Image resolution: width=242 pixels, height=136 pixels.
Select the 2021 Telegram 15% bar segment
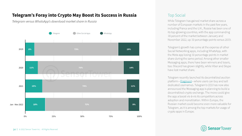coord(34,86)
